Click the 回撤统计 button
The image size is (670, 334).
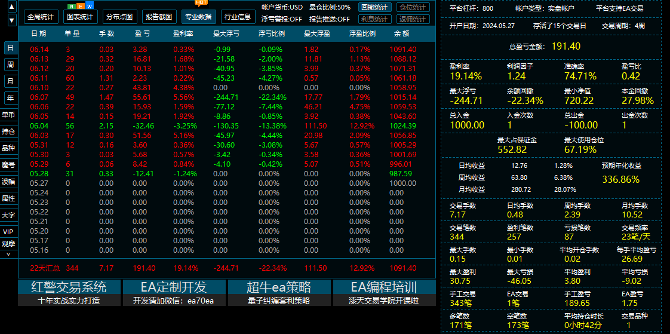click(374, 7)
